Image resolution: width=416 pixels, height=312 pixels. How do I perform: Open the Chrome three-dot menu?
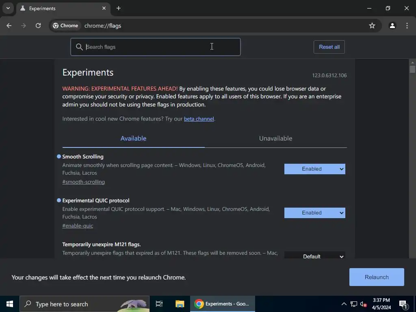click(407, 26)
